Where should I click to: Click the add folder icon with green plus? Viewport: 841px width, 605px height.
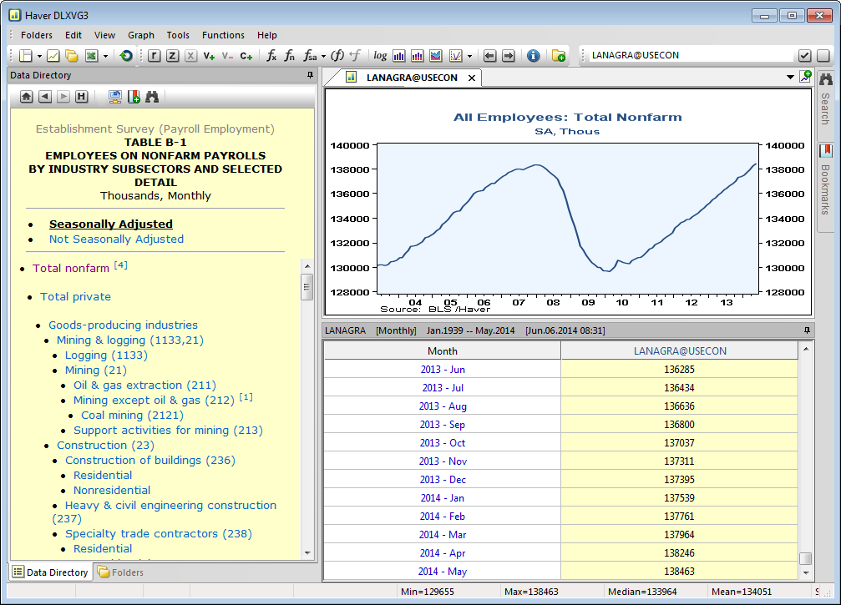pyautogui.click(x=559, y=56)
